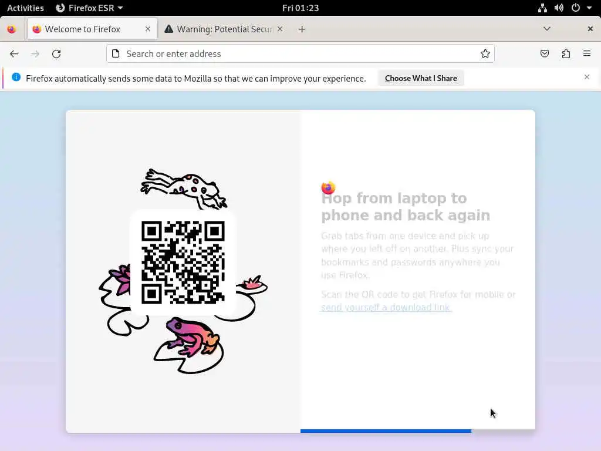Click the power icon in top bar
This screenshot has width=601, height=451.
click(576, 8)
